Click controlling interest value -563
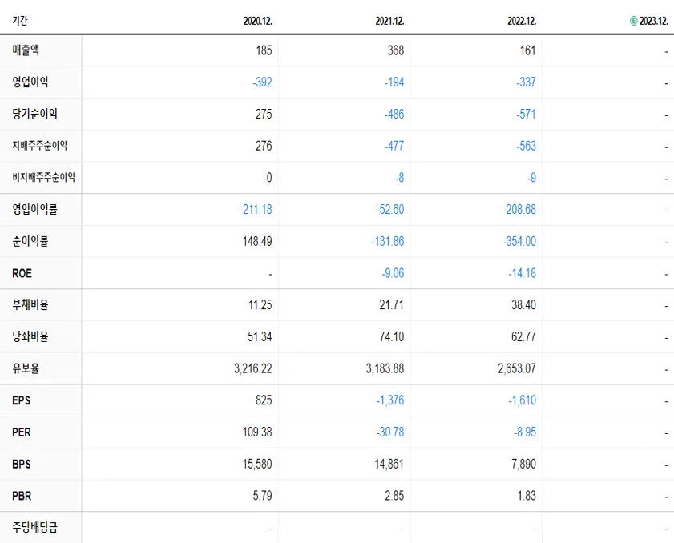This screenshot has width=674, height=543. point(526,146)
